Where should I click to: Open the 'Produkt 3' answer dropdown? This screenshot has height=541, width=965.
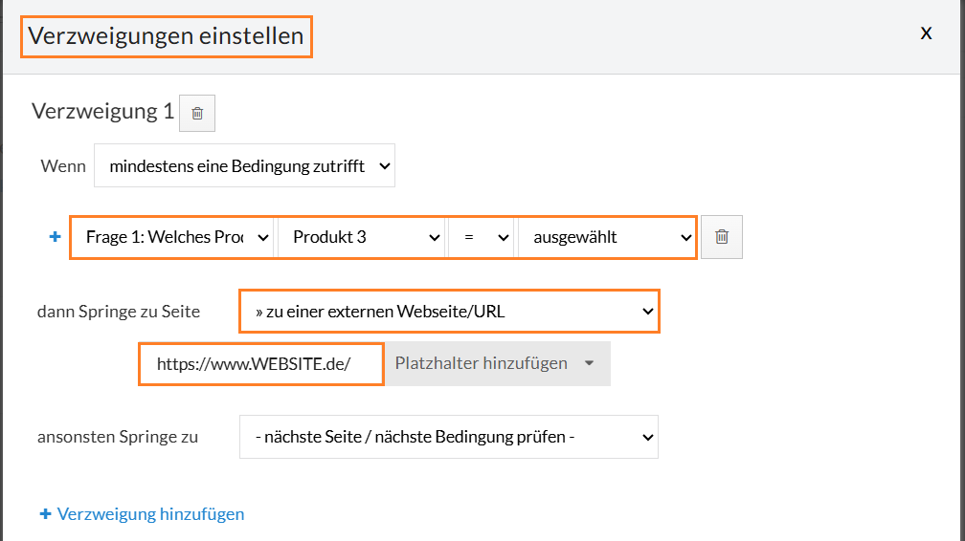point(361,237)
